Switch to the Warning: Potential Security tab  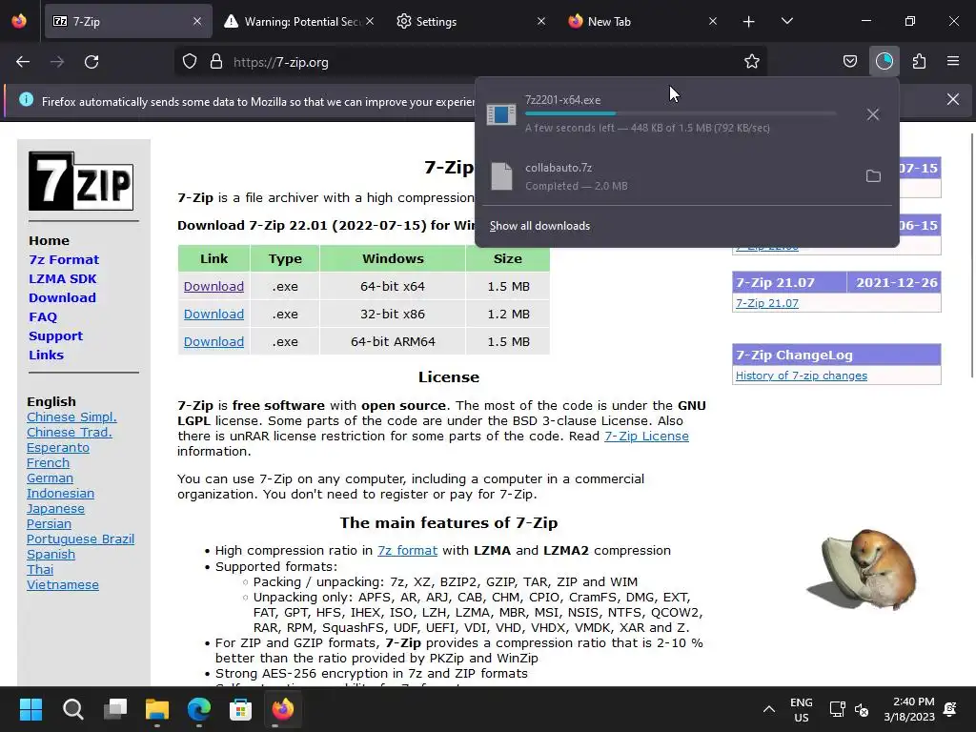point(300,22)
